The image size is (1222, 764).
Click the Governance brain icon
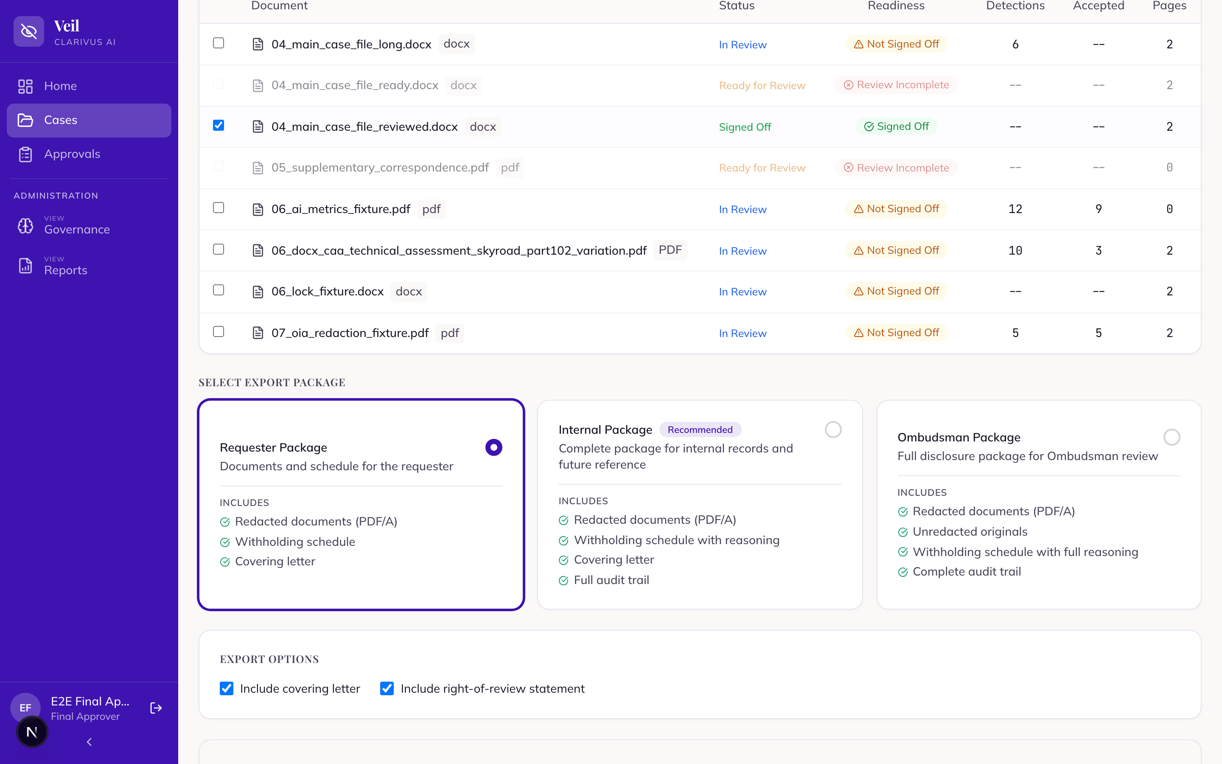tap(25, 225)
